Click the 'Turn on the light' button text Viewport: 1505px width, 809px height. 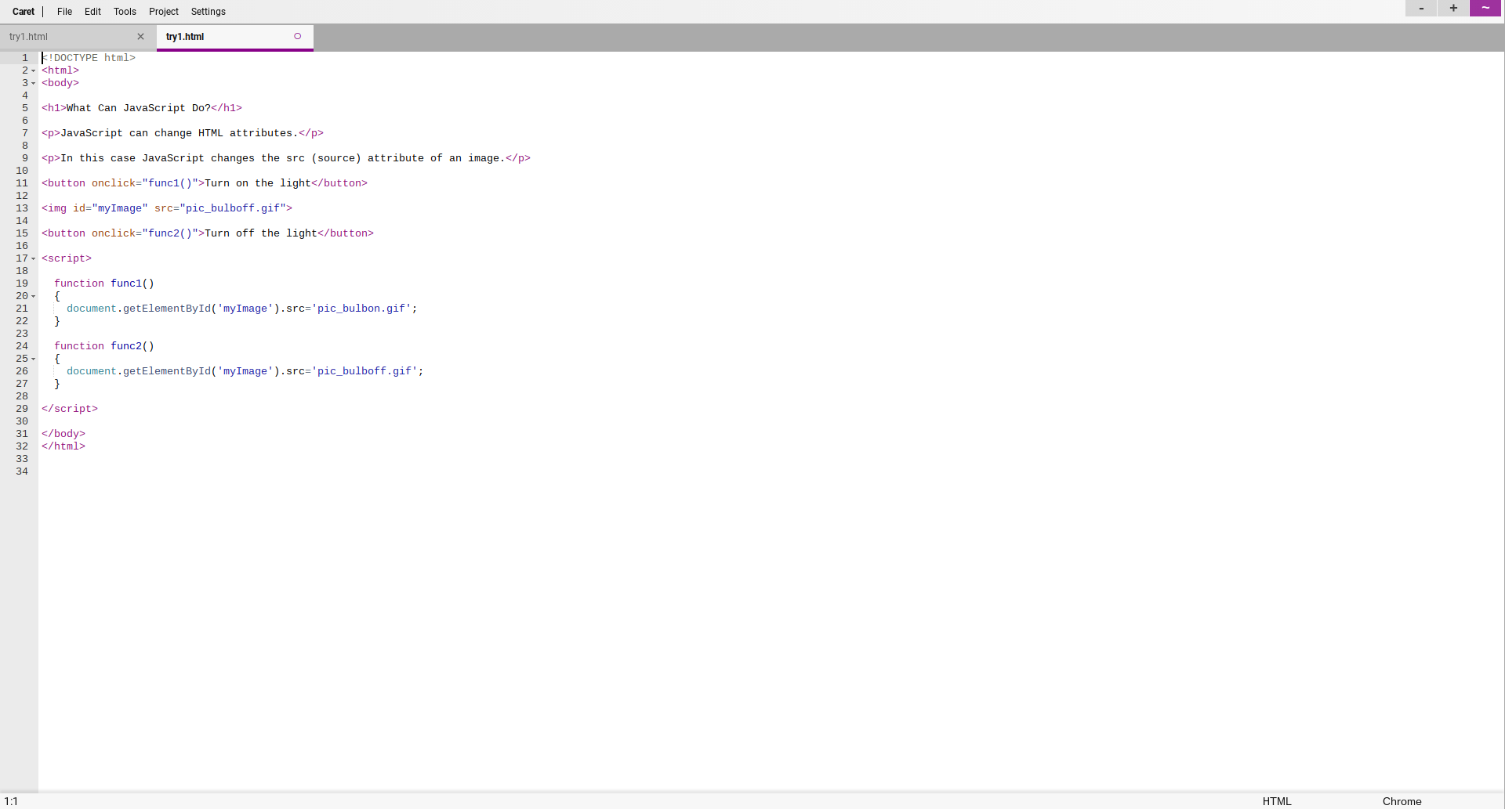coord(258,183)
